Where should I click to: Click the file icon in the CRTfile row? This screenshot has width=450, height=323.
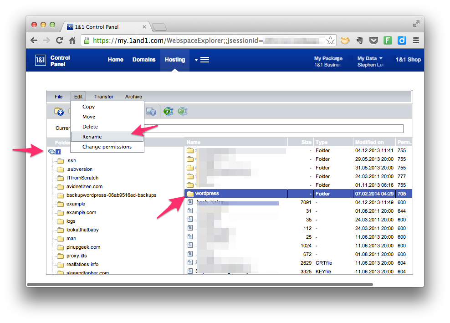(190, 262)
